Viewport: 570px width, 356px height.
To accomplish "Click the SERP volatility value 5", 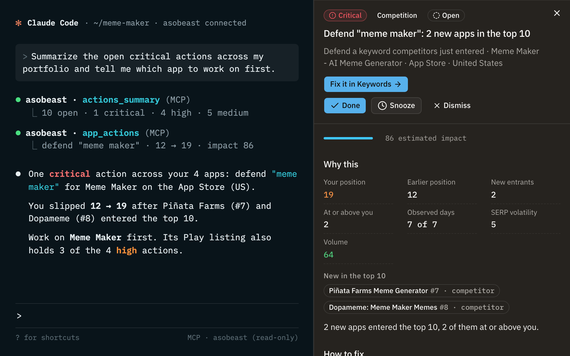I will pos(493,224).
